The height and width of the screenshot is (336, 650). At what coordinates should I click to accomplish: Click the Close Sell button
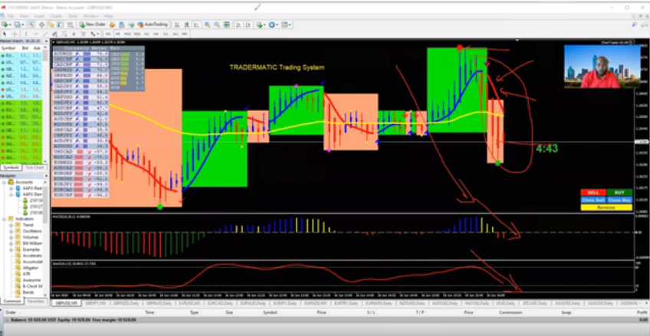(593, 200)
